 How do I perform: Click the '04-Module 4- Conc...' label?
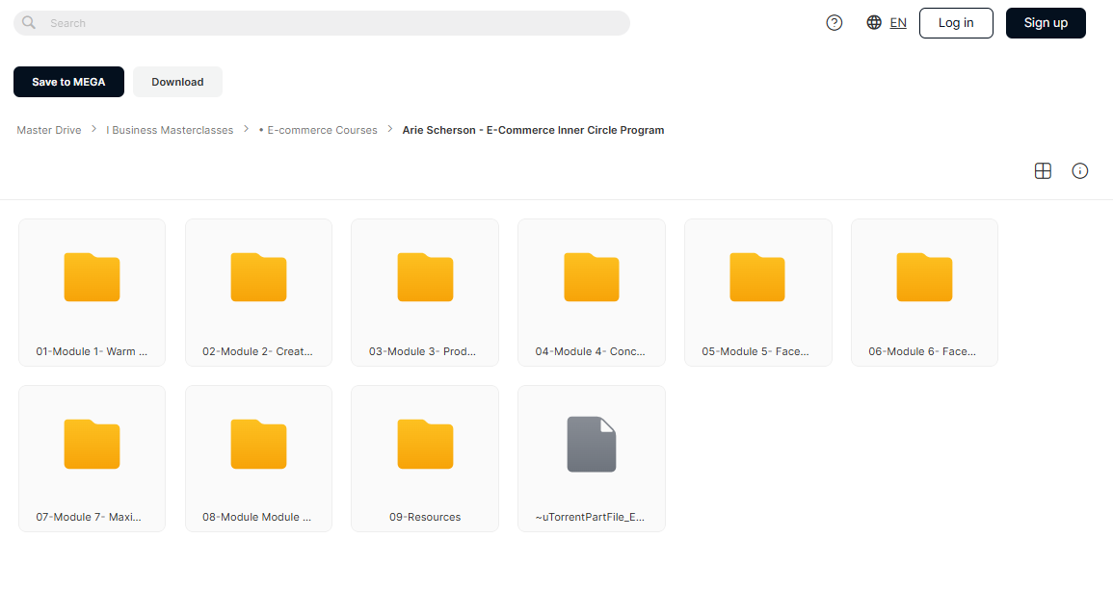(591, 351)
